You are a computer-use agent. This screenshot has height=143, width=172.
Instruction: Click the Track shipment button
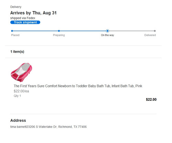(x=25, y=22)
